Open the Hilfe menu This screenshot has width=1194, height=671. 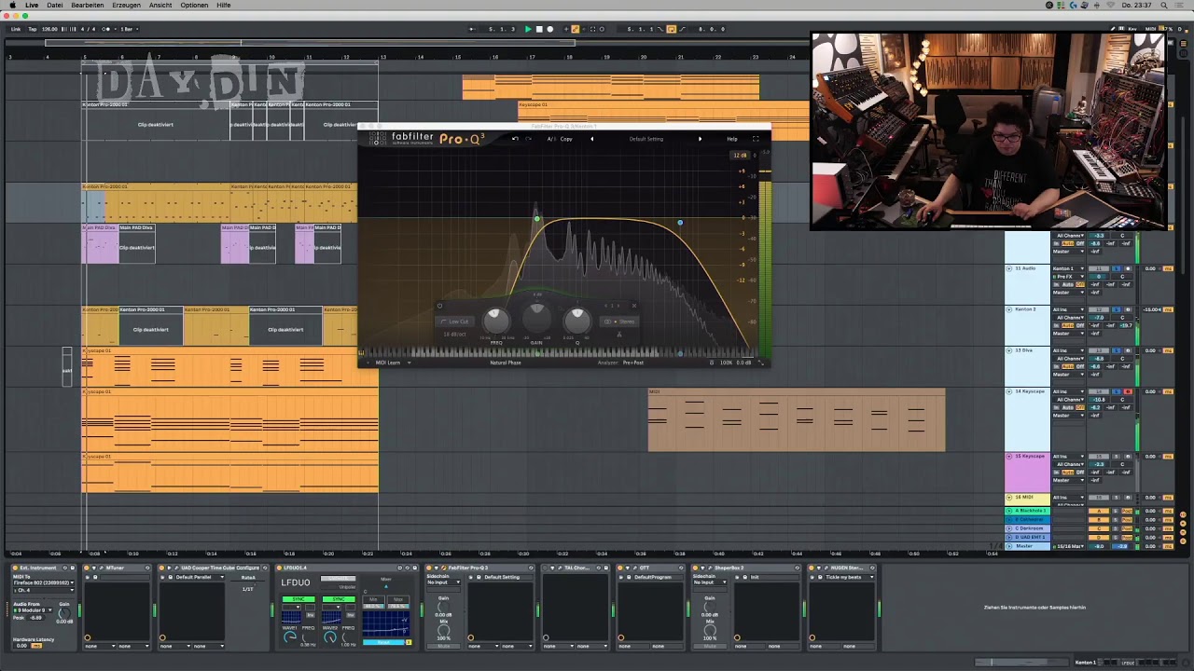[224, 6]
